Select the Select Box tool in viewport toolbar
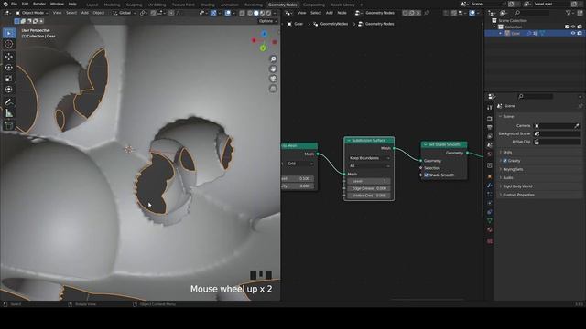This screenshot has height=329, width=586. coord(9,33)
